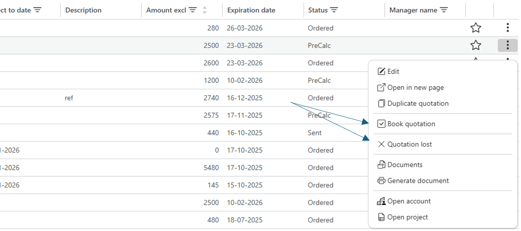Click the Expiration date column header

click(251, 10)
